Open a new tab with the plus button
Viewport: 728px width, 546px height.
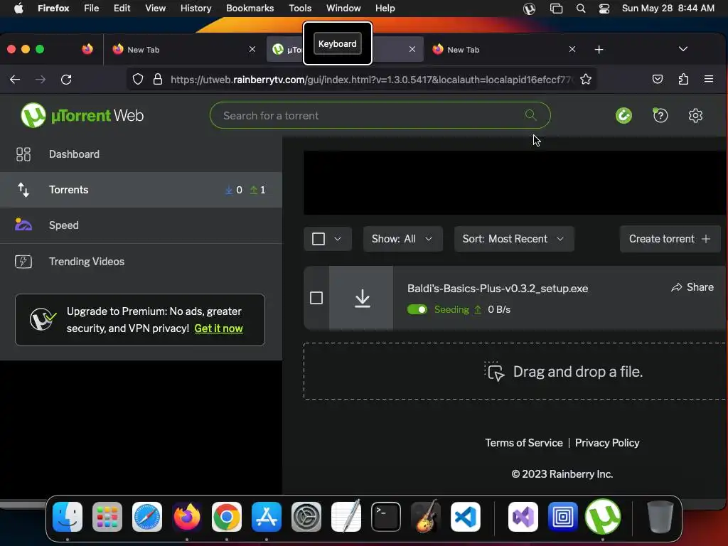tap(599, 50)
